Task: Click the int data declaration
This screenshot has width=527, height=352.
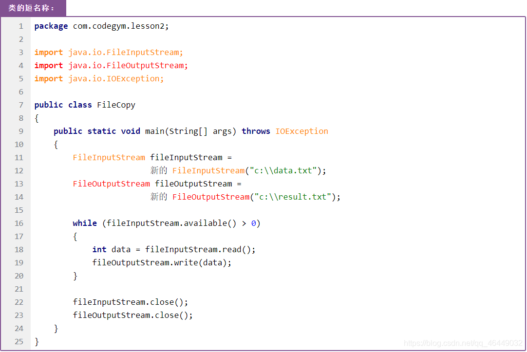Action: (111, 250)
